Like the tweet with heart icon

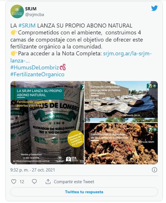(x=14, y=181)
